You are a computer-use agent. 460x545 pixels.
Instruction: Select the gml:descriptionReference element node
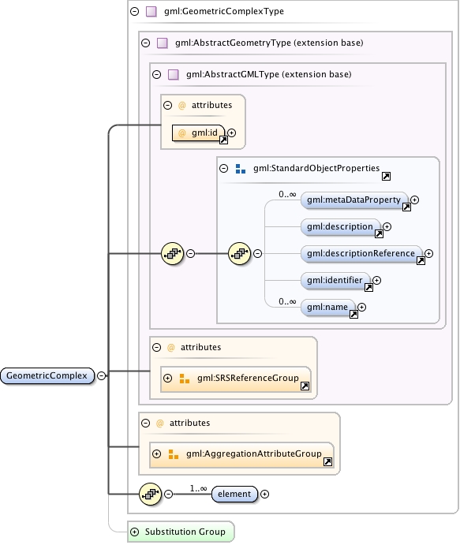(x=361, y=253)
